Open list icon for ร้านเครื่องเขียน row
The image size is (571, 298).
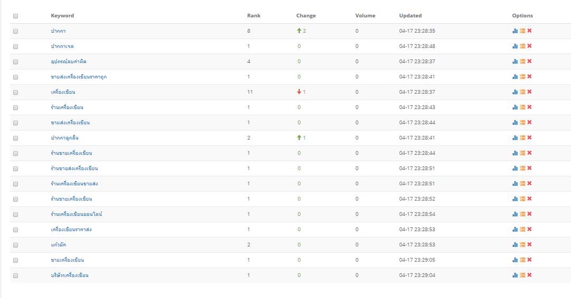pyautogui.click(x=523, y=107)
